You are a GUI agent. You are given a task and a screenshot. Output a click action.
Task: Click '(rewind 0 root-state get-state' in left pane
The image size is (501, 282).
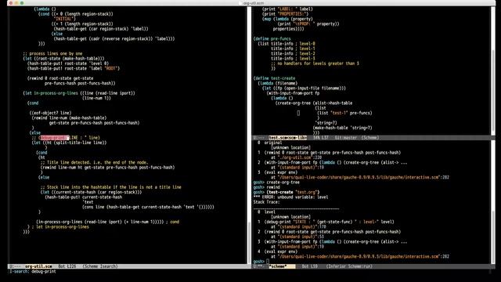(x=60, y=78)
